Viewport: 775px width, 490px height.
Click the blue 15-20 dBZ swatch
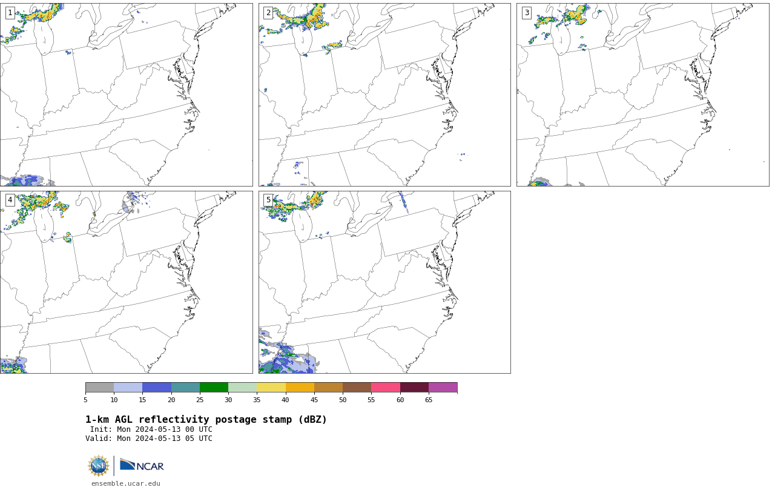point(157,388)
